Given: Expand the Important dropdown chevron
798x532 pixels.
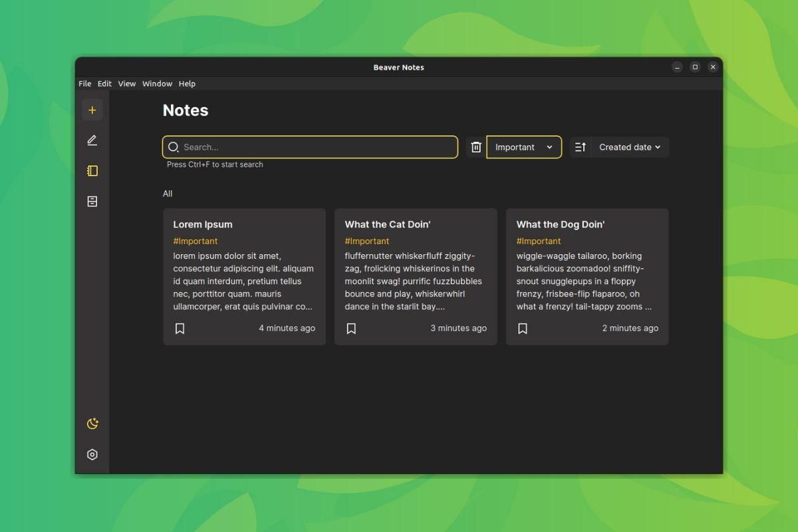Looking at the screenshot, I should click(550, 147).
